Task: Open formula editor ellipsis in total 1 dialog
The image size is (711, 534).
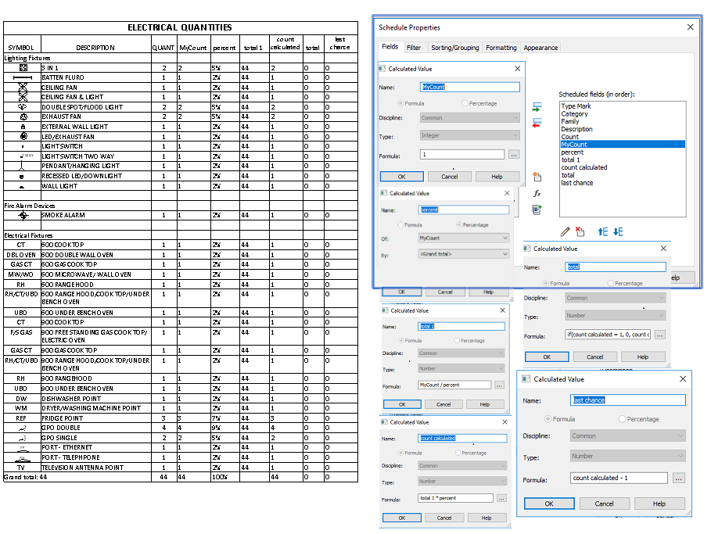Action: (x=499, y=385)
